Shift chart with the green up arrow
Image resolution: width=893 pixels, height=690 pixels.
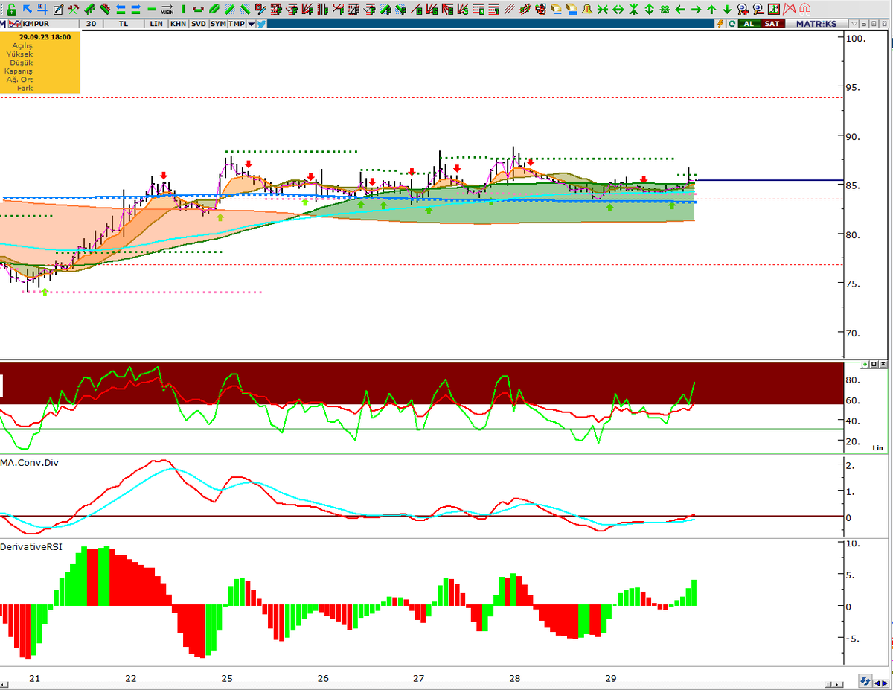[711, 10]
